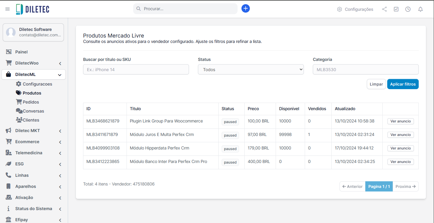Click the Buscar por titulo ou SKU field
Screen dimensions: 434x223
(x=136, y=69)
